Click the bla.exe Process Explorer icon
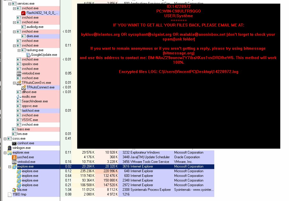The image size is (289, 201). coord(14,190)
